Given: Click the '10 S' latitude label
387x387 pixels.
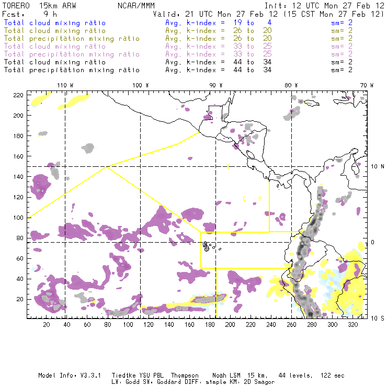Looking at the screenshot, I should [378, 318].
